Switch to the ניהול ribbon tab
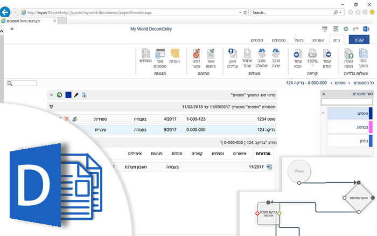The image size is (377, 236). 299,40
